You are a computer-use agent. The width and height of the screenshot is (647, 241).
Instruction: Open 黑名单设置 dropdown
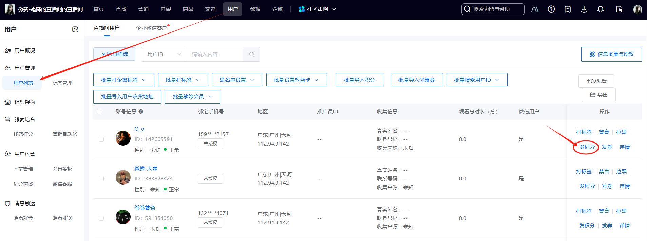(237, 80)
